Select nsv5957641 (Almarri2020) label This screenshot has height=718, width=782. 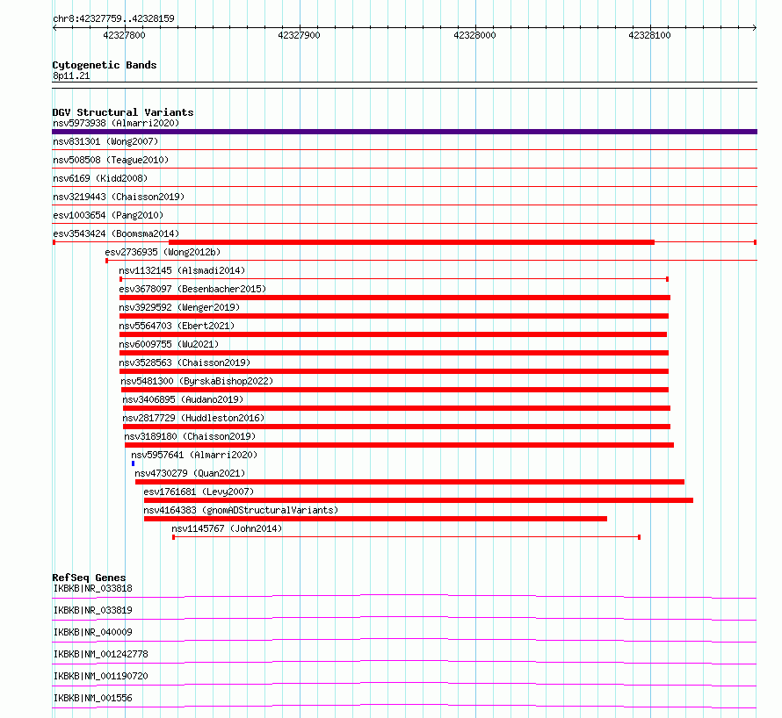click(194, 455)
